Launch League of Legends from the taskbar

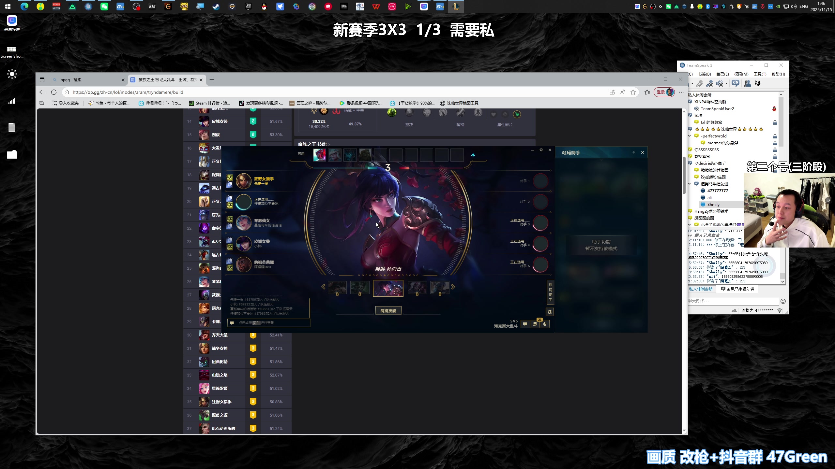pos(456,7)
